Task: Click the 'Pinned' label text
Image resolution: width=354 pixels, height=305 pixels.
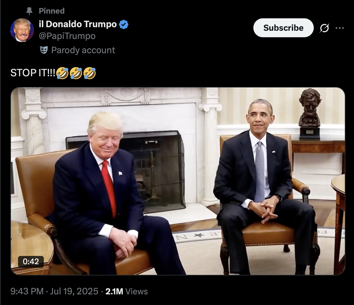Action: click(x=52, y=11)
